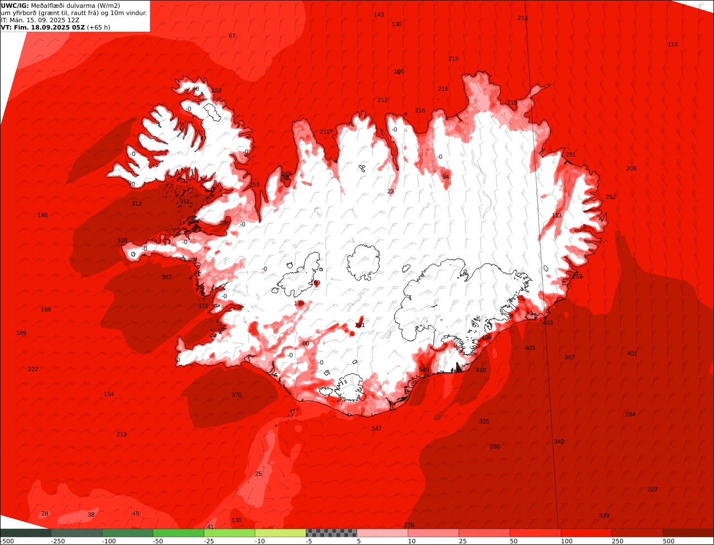
Task: Click the pale pink swatch between 5 and 10
Action: (x=382, y=533)
